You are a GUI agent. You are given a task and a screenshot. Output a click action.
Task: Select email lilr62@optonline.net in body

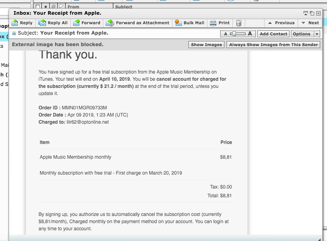87,122
